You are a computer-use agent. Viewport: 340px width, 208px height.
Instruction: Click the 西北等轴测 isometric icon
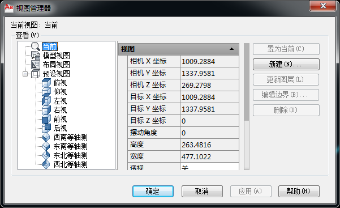(46, 164)
